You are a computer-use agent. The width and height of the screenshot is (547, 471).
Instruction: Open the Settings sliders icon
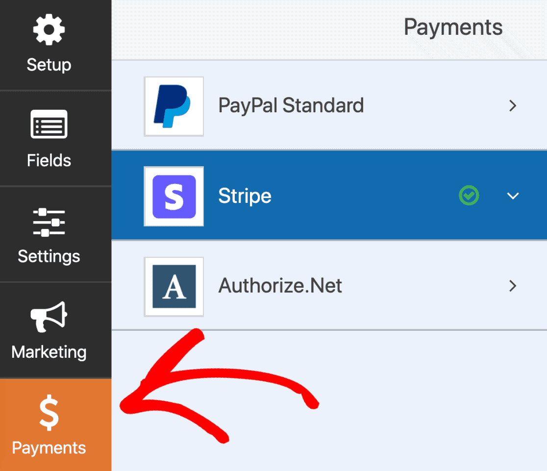coord(49,222)
